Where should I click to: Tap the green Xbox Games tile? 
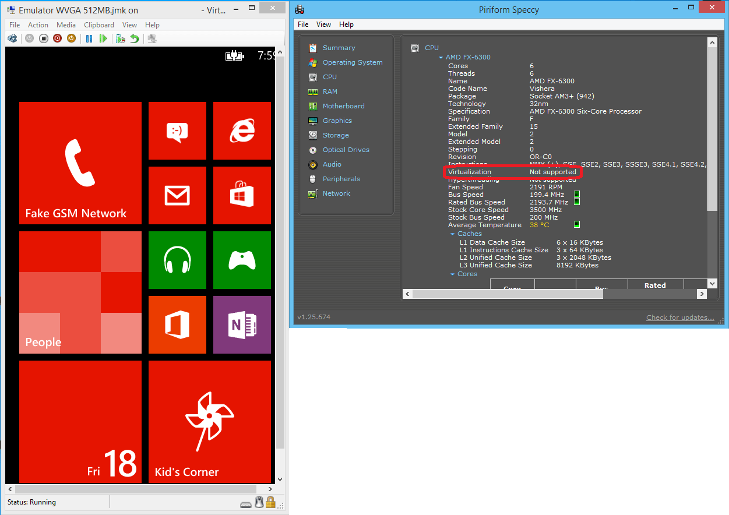(242, 260)
